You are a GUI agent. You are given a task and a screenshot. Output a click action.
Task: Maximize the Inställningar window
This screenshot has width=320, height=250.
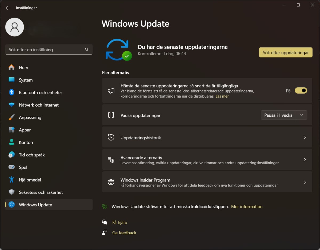tap(298, 5)
